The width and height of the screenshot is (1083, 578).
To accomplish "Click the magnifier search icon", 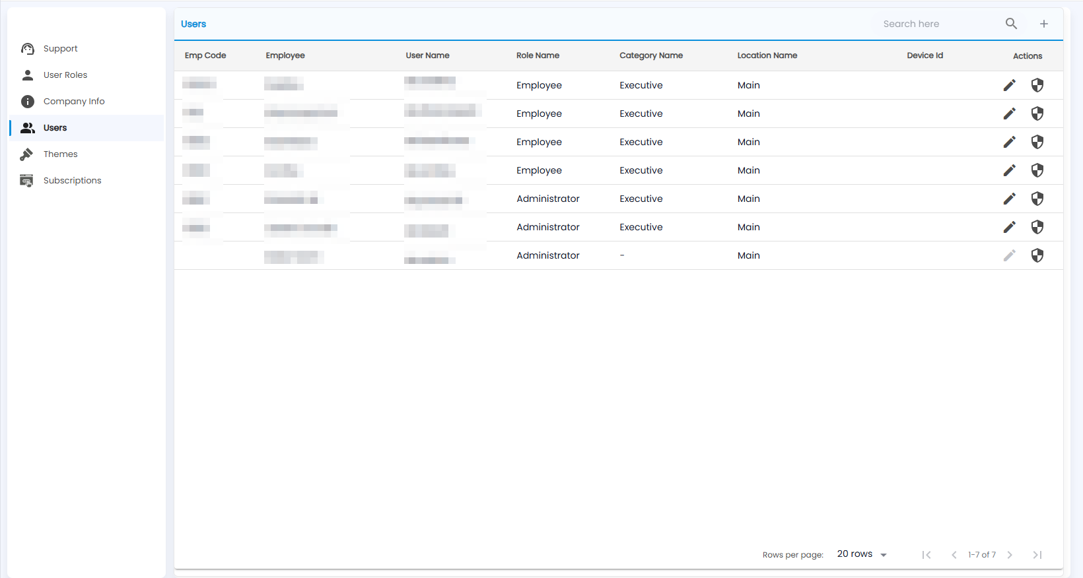I will [x=1011, y=24].
